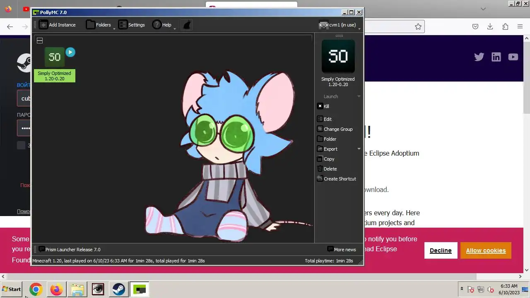Collapse the instance group with the minus icon
This screenshot has height=298, width=530.
(x=40, y=41)
